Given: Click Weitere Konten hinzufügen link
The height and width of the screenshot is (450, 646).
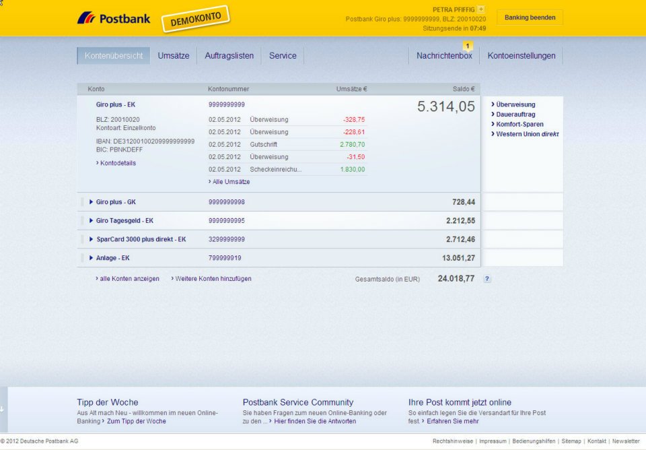Looking at the screenshot, I should click(211, 279).
